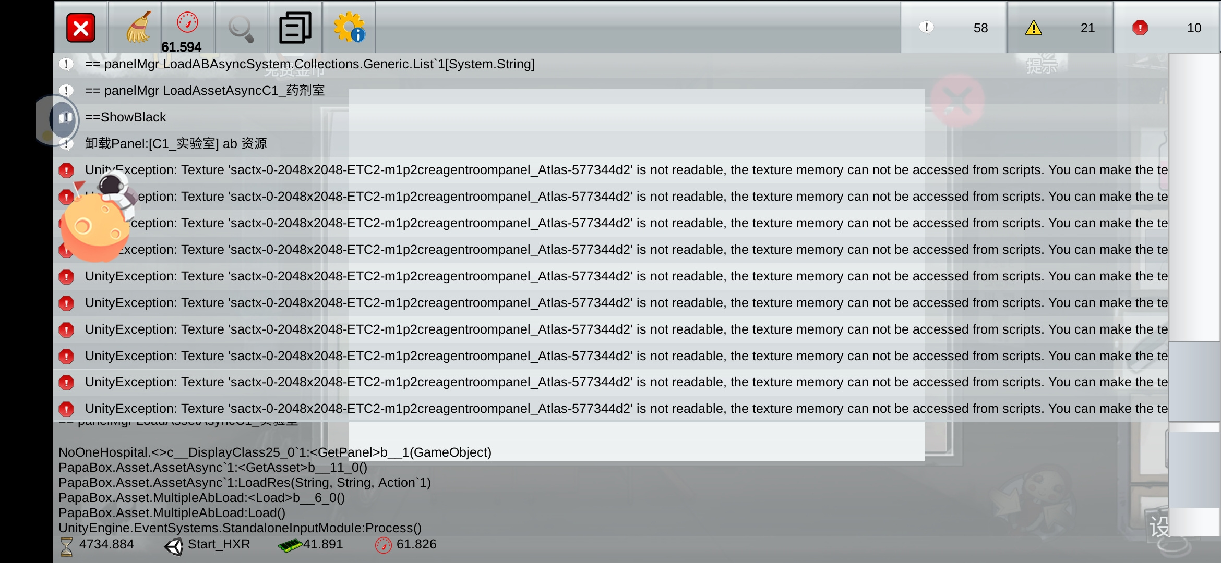The height and width of the screenshot is (563, 1221).
Task: Toggle the info log filter showing 58
Action: tap(953, 28)
